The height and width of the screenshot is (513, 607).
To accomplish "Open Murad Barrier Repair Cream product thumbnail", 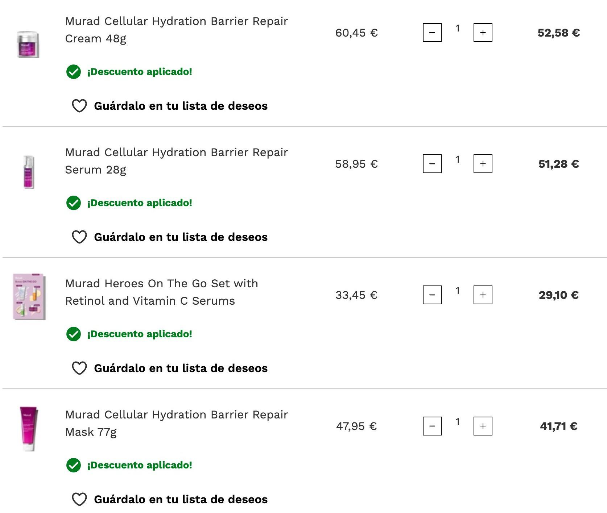I will point(28,44).
